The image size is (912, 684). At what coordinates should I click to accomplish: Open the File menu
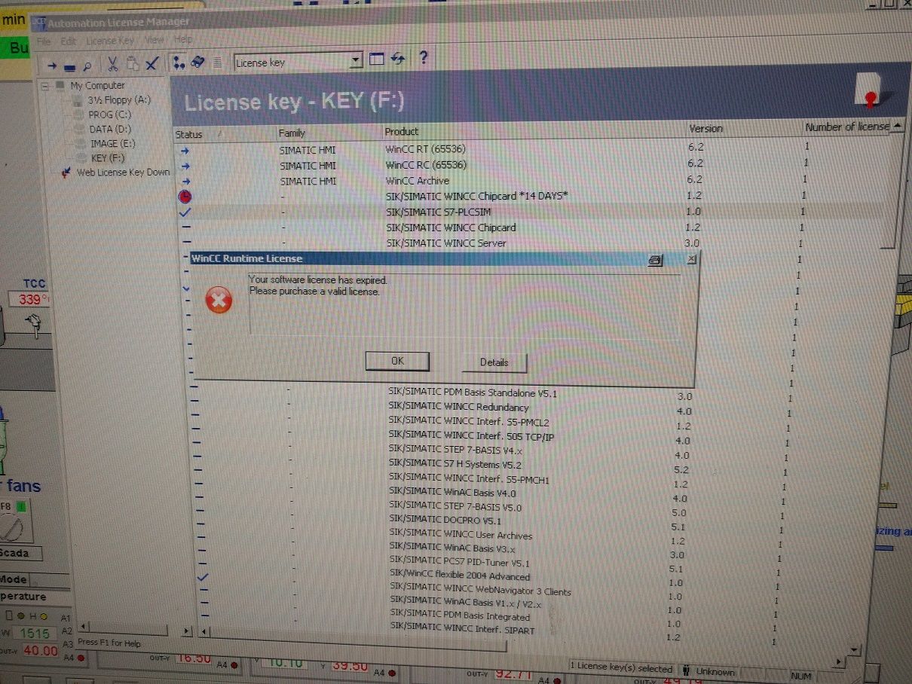click(x=44, y=41)
